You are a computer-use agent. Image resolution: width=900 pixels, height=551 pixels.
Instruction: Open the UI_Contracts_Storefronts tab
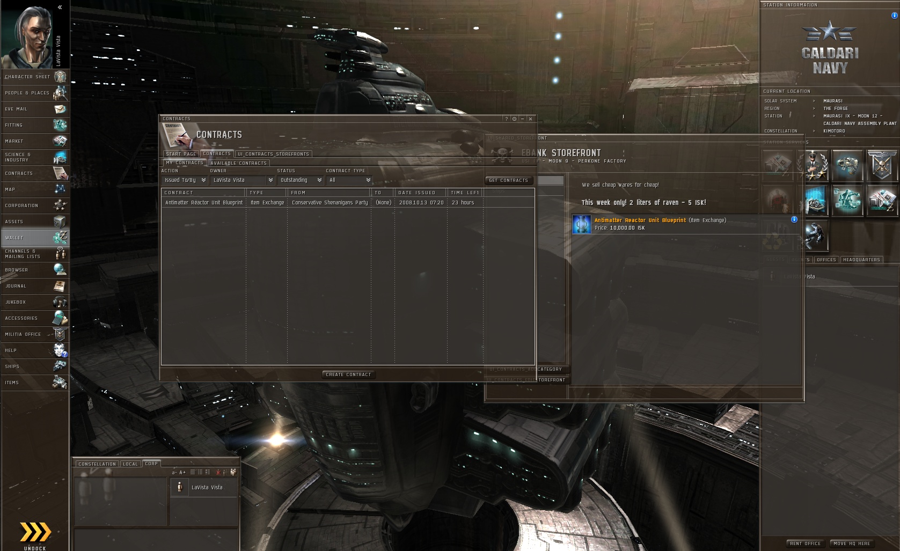click(273, 154)
